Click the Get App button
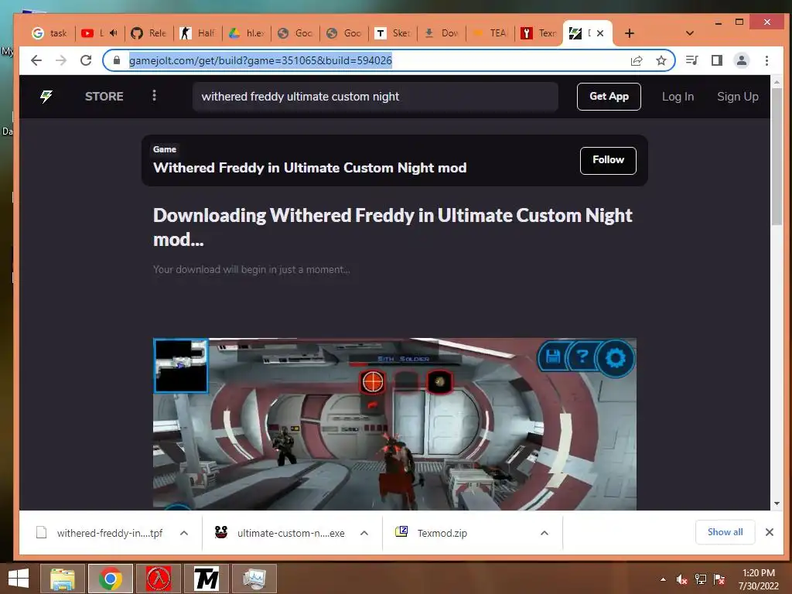Image resolution: width=792 pixels, height=594 pixels. click(609, 97)
